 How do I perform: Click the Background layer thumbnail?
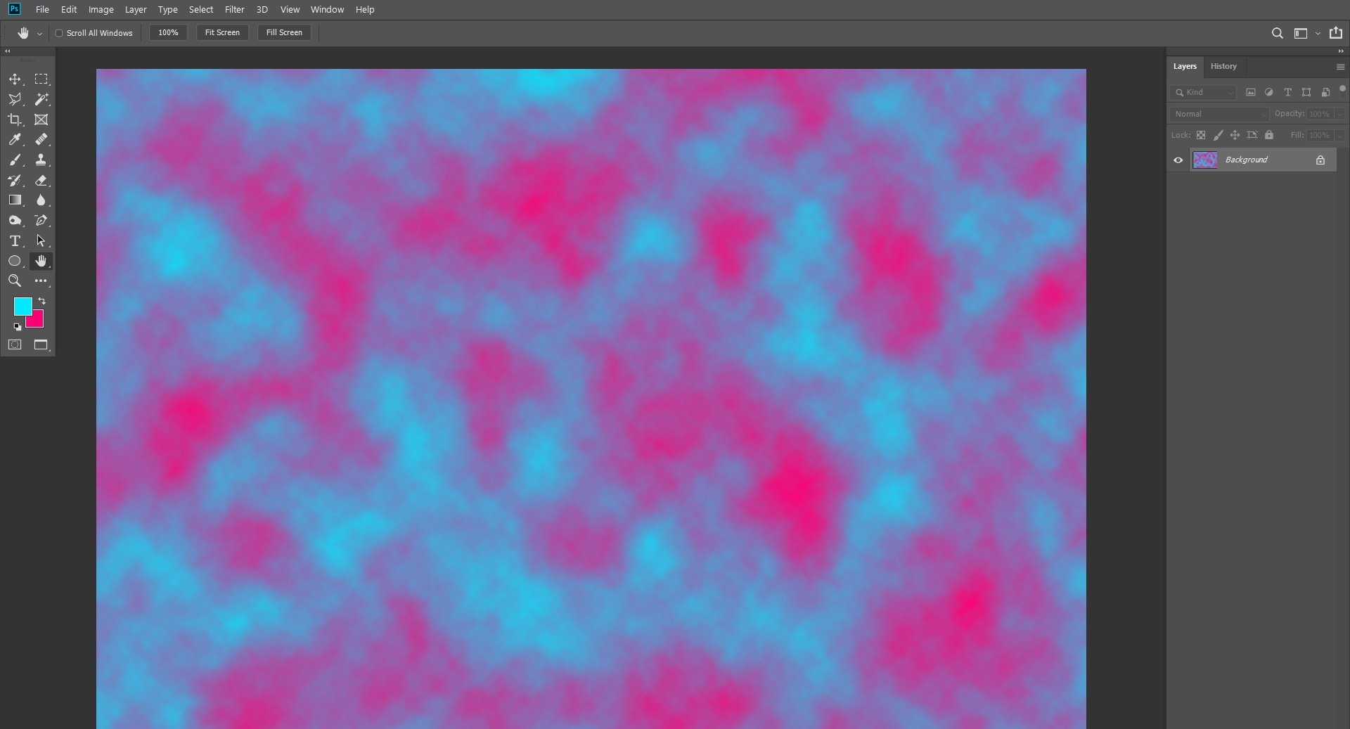pyautogui.click(x=1205, y=160)
